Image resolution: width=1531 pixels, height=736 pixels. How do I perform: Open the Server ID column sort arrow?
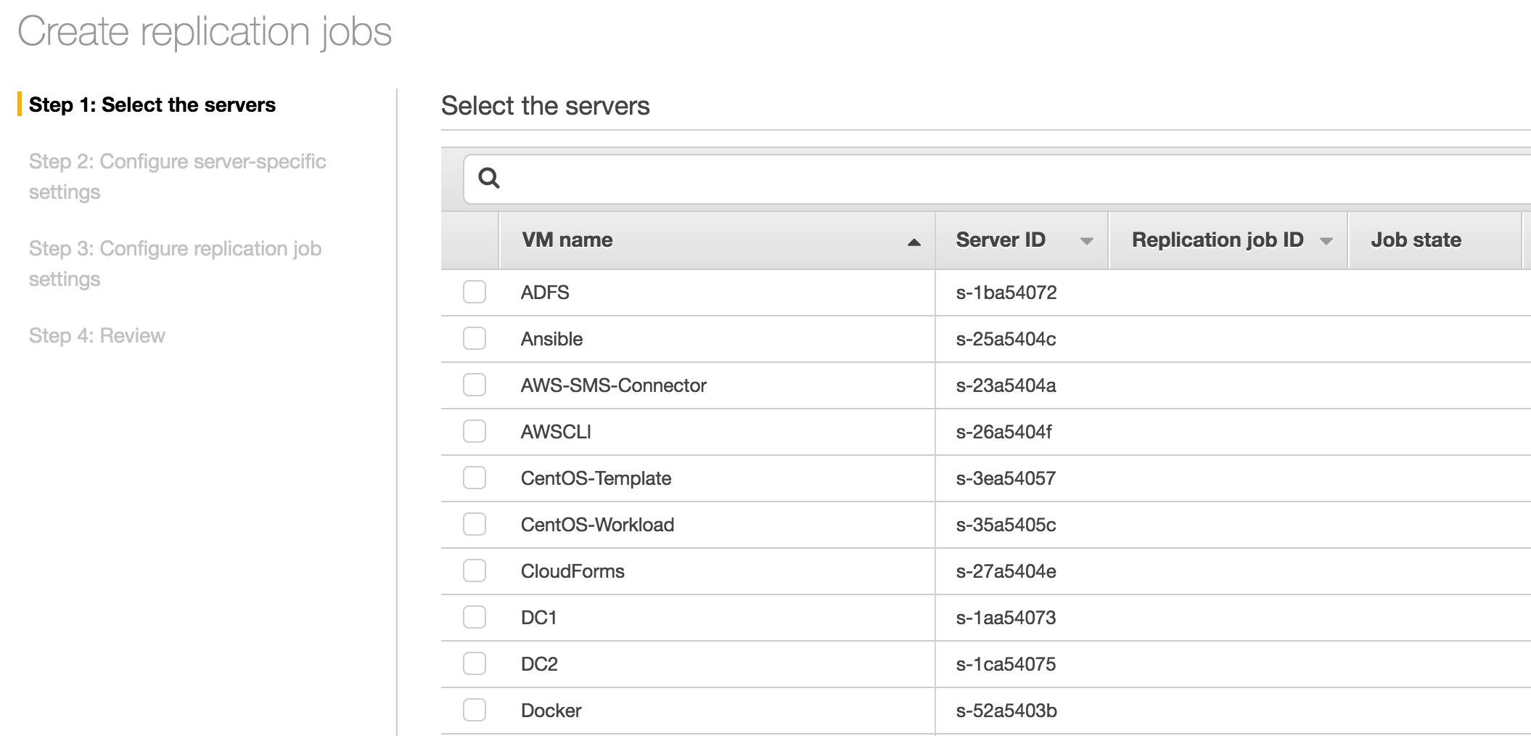click(1086, 242)
